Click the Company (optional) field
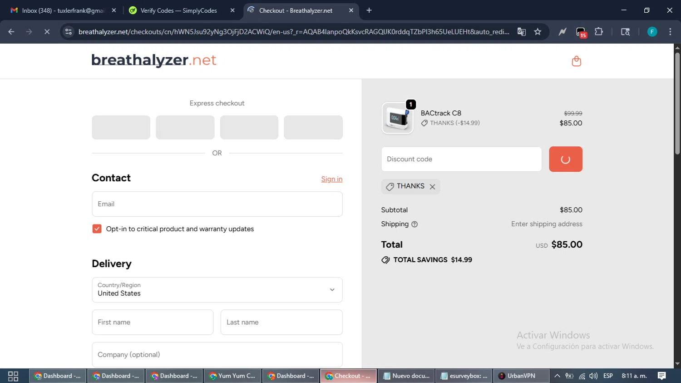 coord(217,354)
